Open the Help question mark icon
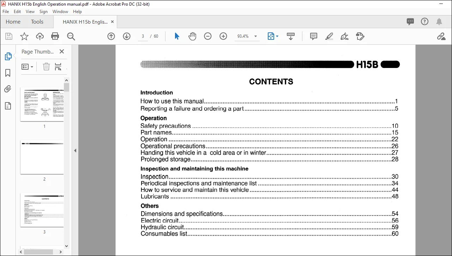Image resolution: width=452 pixels, height=256 pixels. [x=425, y=21]
